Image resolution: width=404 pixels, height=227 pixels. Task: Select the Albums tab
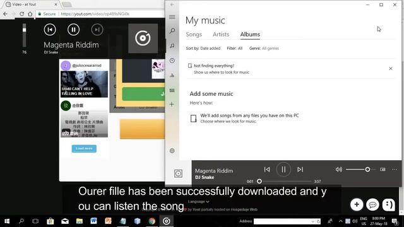tap(250, 35)
